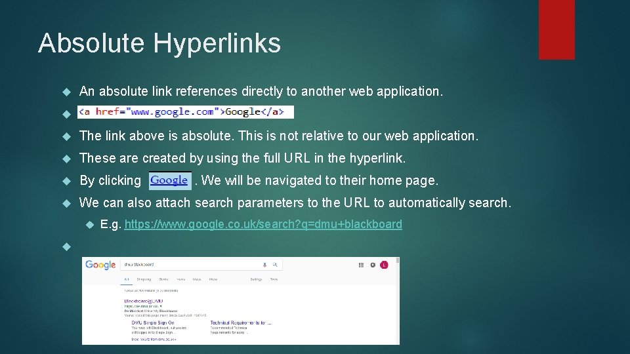Image resolution: width=630 pixels, height=354 pixels.
Task: Click 'We can also attach search parameters' text
Action: pos(295,203)
